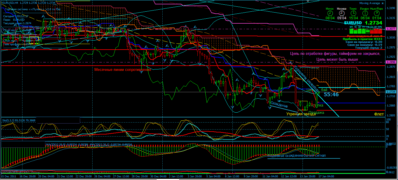Click the '17 Jan 04:00' date axis label
The height and width of the screenshot is (180, 398).
point(326,176)
